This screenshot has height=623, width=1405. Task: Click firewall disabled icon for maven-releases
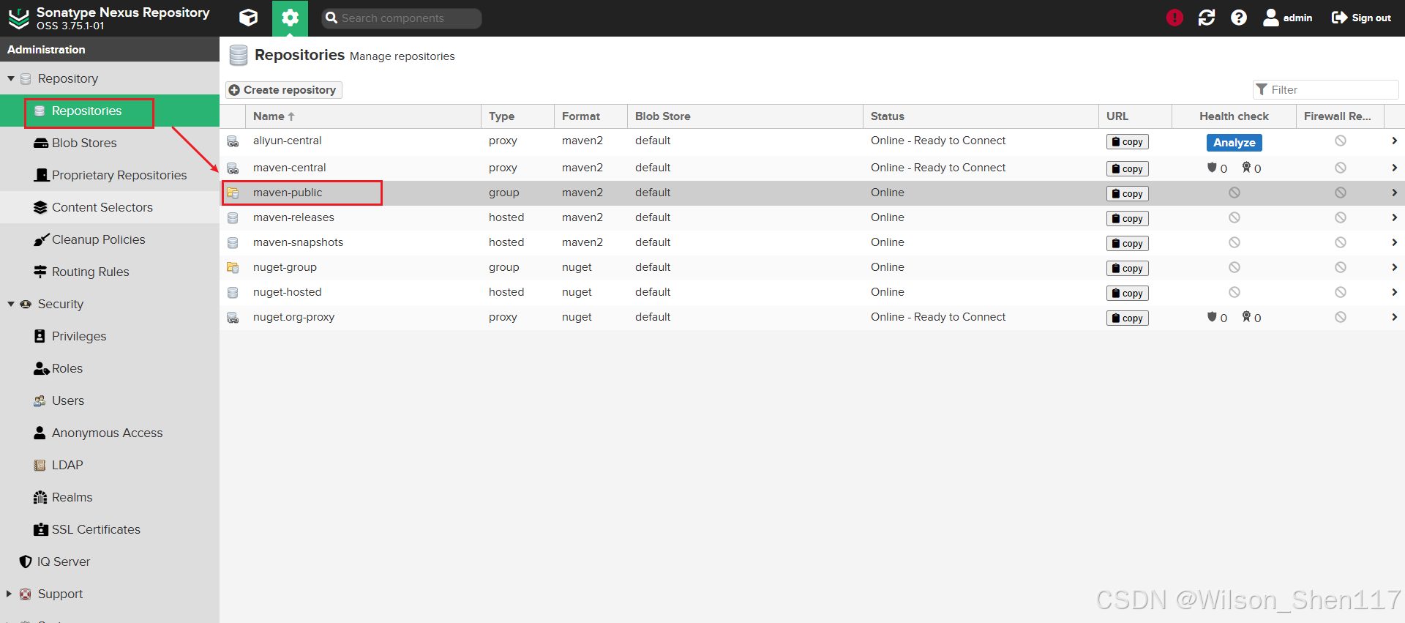tap(1341, 217)
